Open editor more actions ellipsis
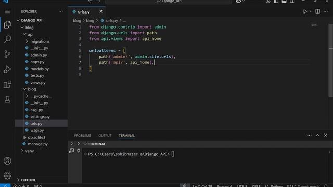This screenshot has width=333, height=187. pyautogui.click(x=326, y=11)
